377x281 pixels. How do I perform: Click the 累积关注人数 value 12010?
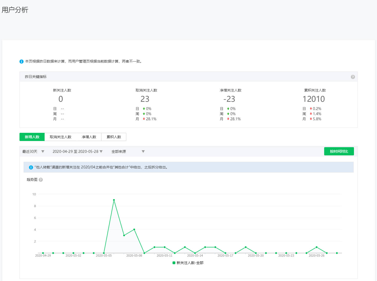pos(313,99)
